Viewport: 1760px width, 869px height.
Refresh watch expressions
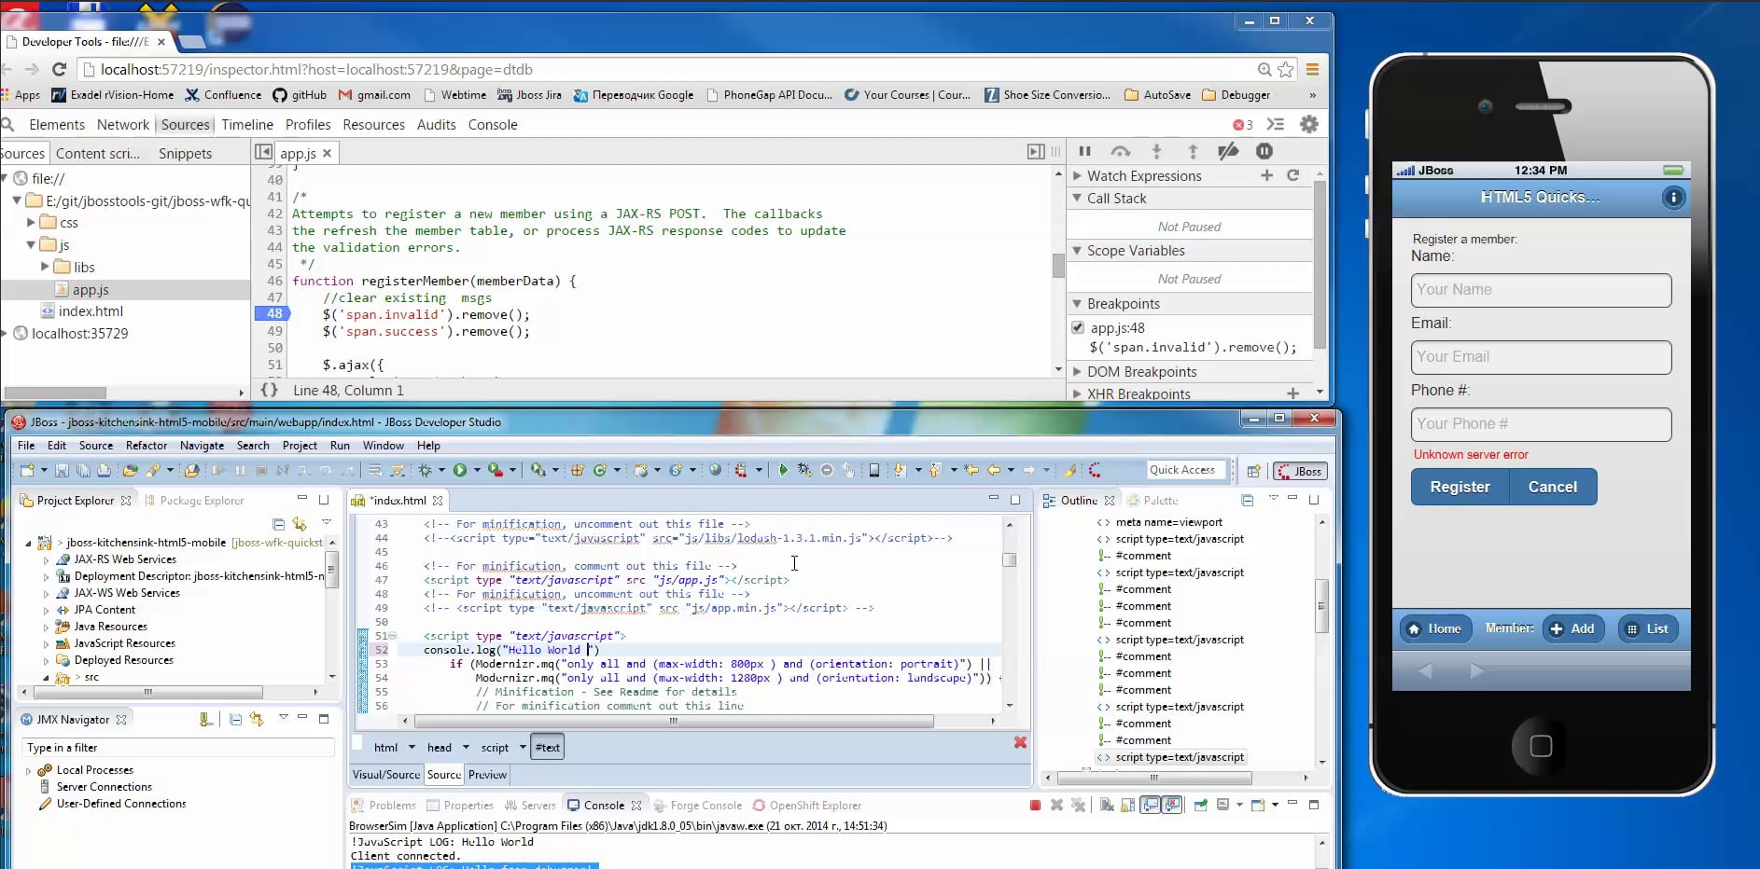click(x=1292, y=175)
